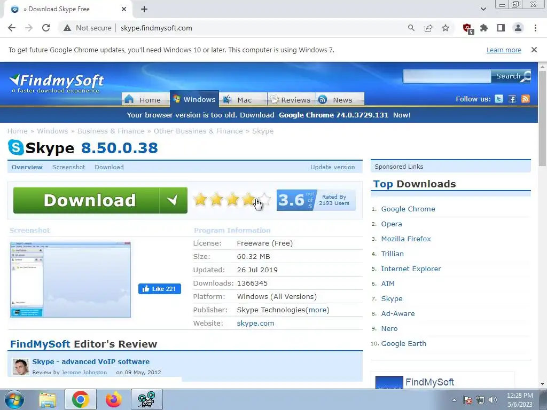Open Firefox from the taskbar
547x410 pixels.
[114, 399]
